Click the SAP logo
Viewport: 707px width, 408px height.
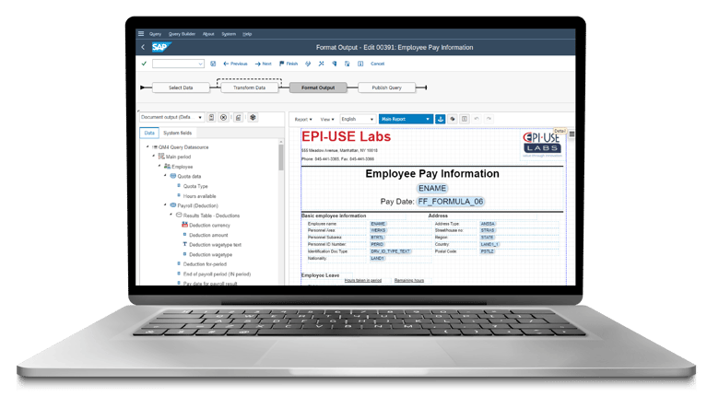[160, 47]
